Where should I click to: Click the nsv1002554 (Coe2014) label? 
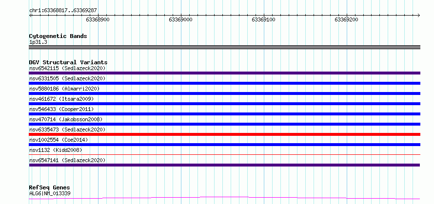[59, 140]
